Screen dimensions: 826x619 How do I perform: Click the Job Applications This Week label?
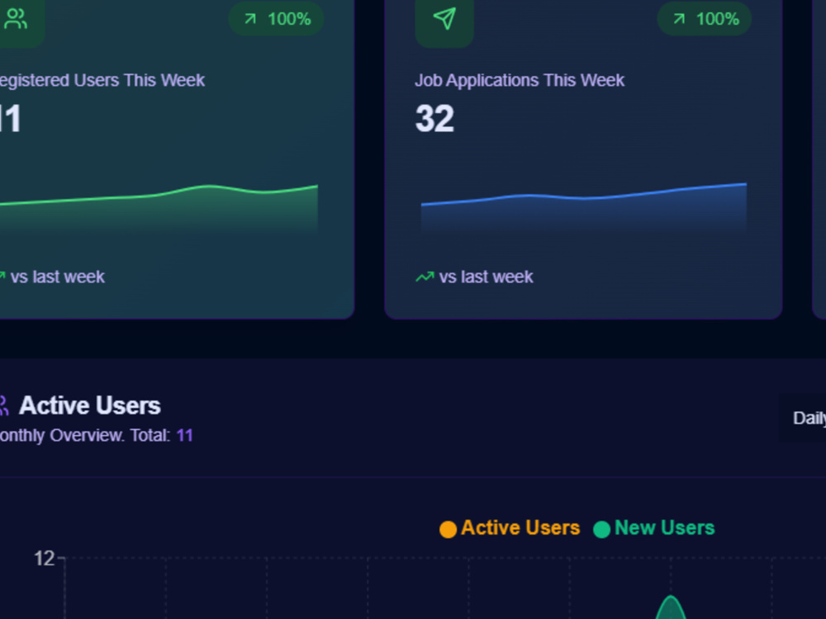(x=520, y=80)
